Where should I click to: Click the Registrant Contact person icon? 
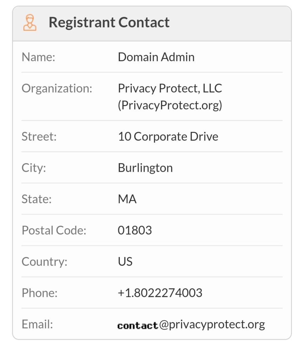pos(30,23)
